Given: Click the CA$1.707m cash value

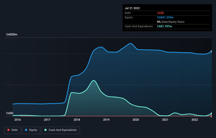Looking at the screenshot, I should pos(164,26).
